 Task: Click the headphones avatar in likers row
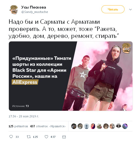(x=119, y=126)
